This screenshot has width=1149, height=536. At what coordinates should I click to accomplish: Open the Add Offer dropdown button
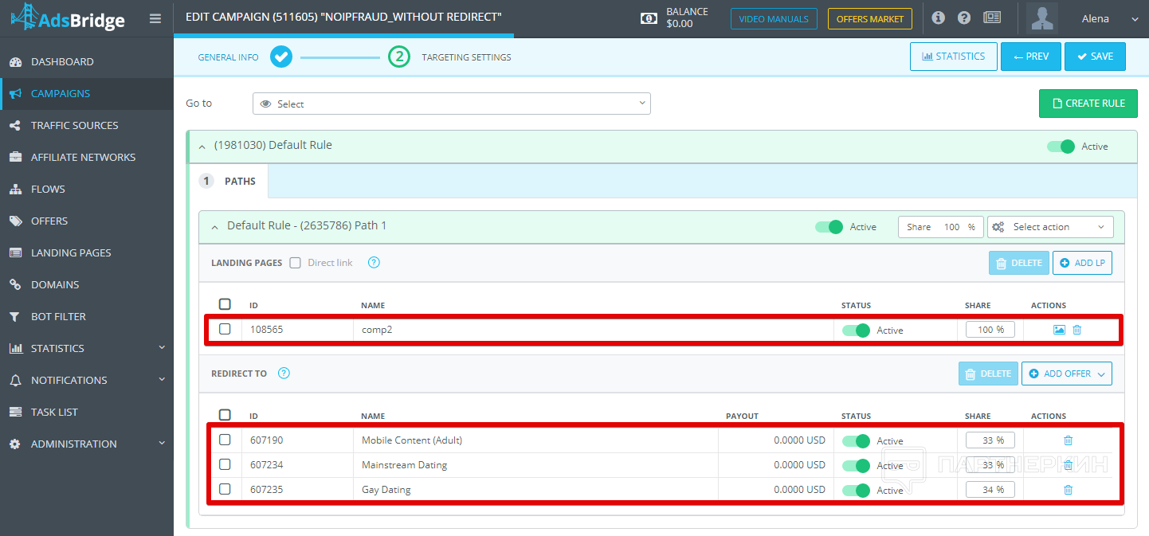pos(1067,374)
